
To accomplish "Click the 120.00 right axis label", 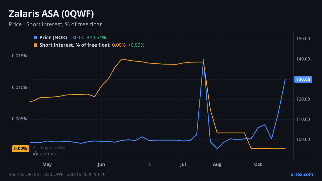I will (x=303, y=99).
